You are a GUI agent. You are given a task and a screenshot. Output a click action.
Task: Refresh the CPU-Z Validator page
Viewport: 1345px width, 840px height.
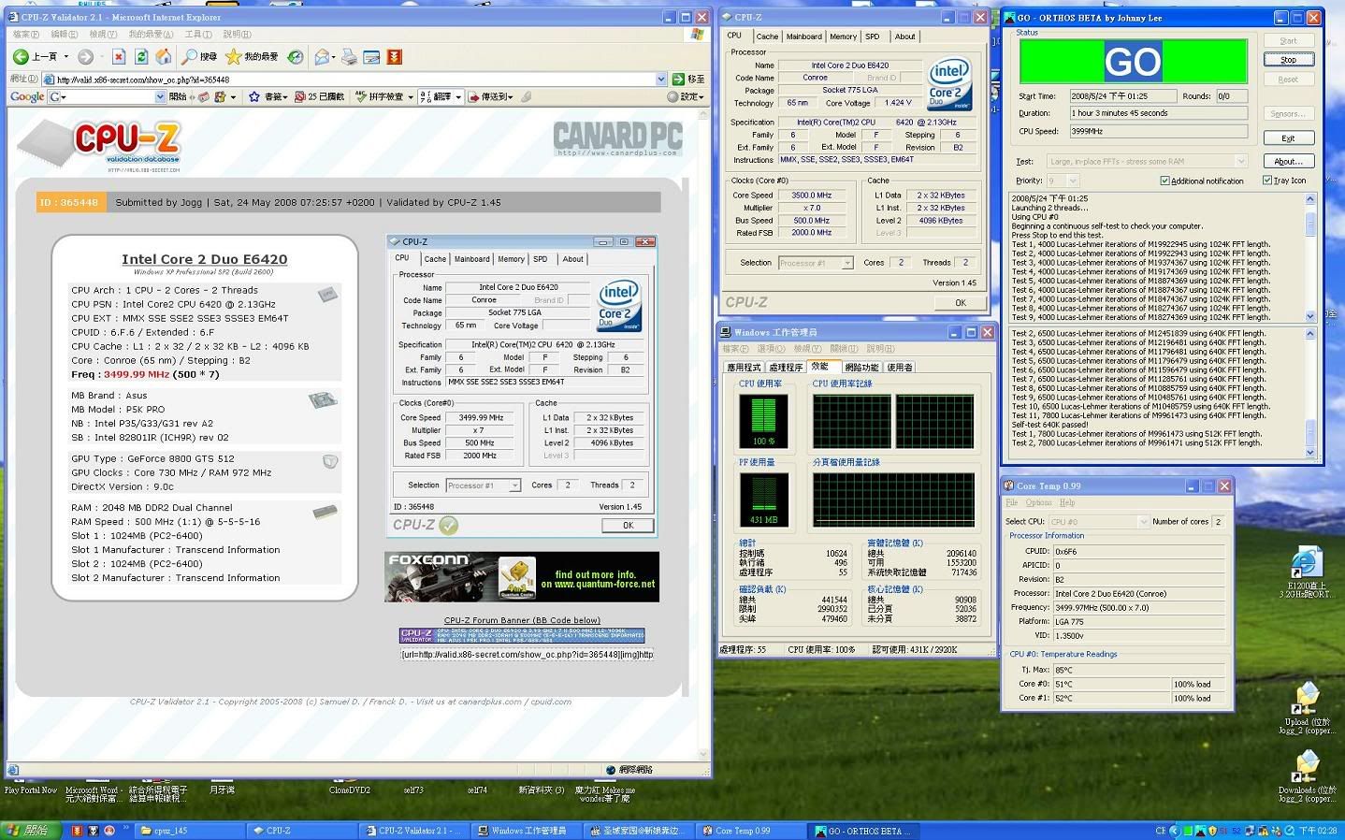[141, 56]
